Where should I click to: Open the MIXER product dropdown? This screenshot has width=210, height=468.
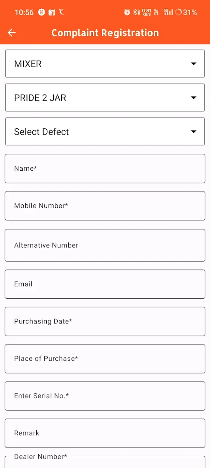pyautogui.click(x=105, y=64)
